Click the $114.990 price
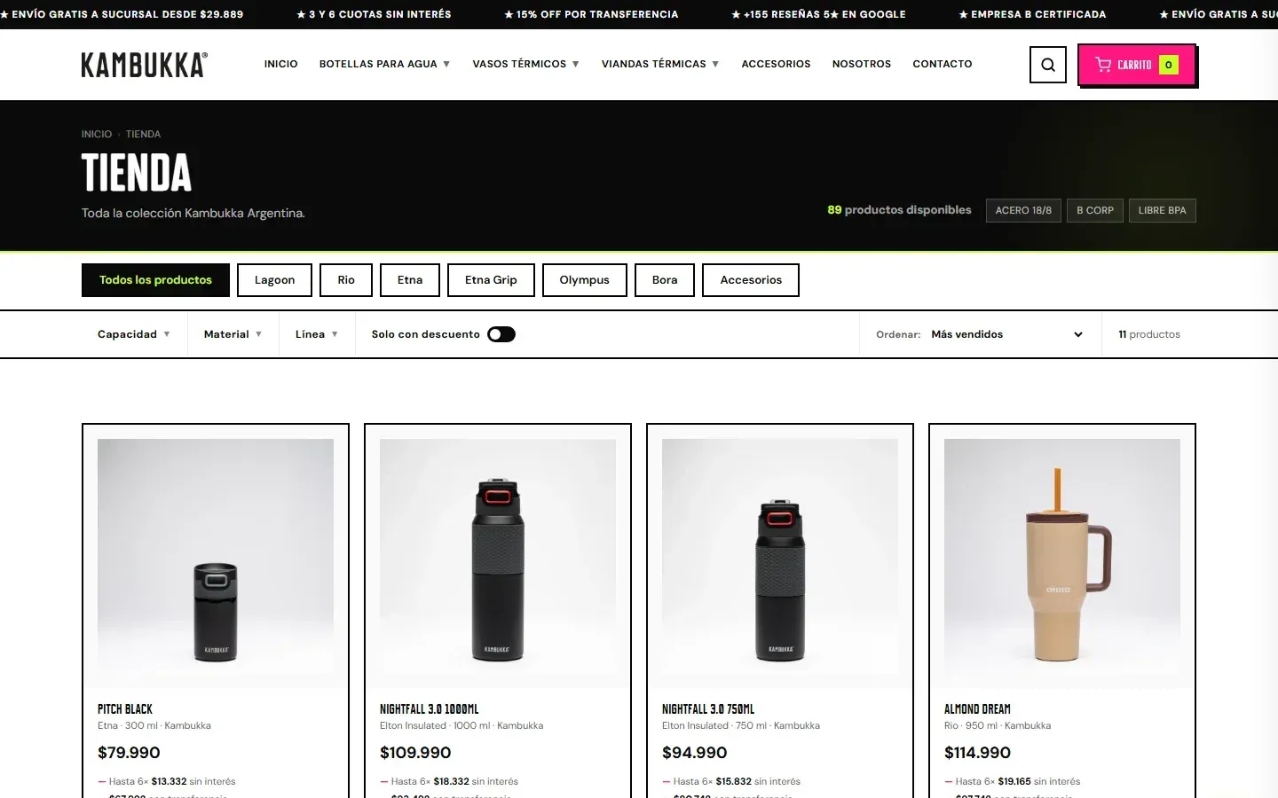Viewport: 1278px width, 798px height. [977, 753]
